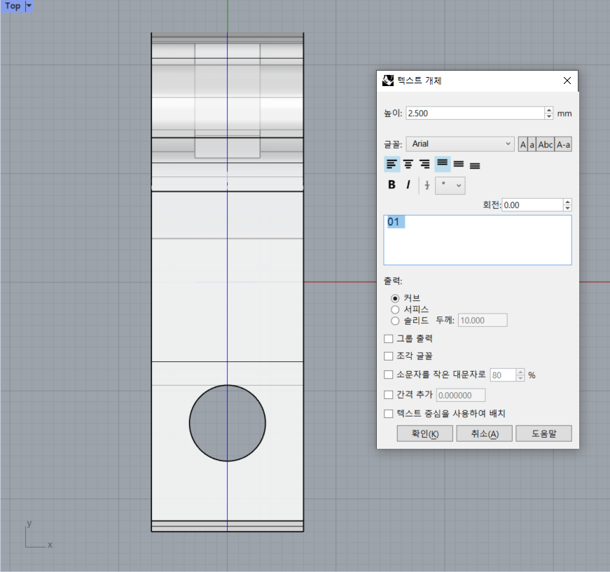Click the Top viewport title label
The width and height of the screenshot is (610, 572).
point(11,6)
